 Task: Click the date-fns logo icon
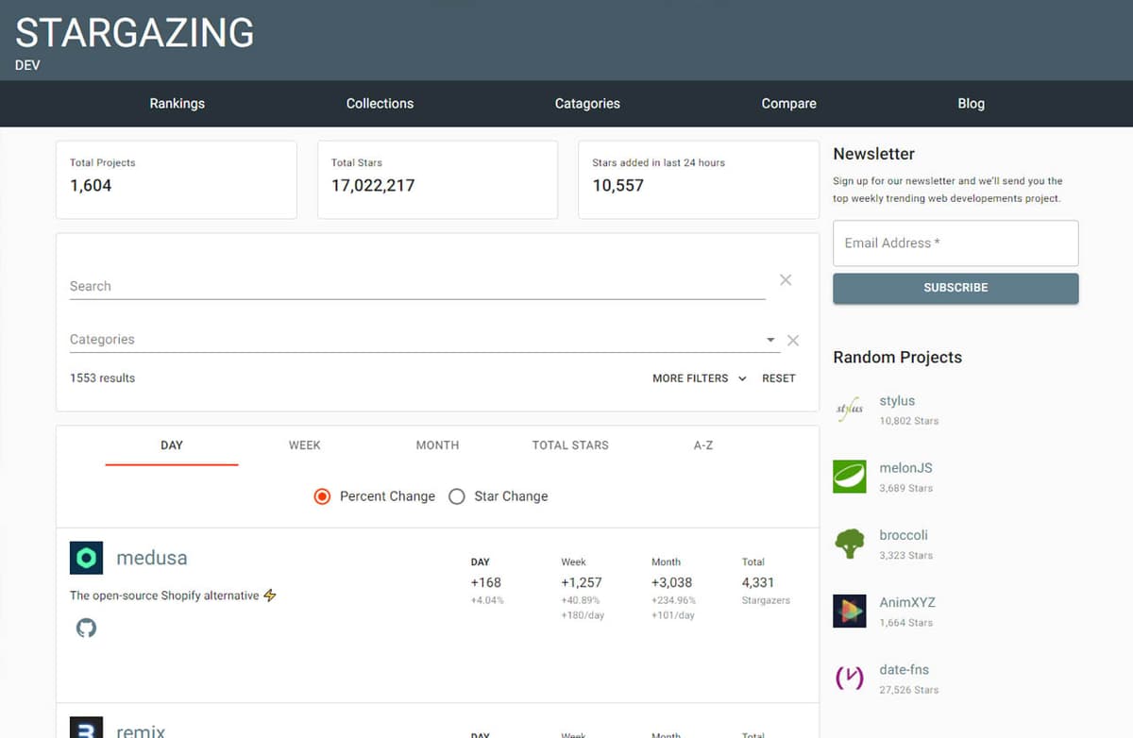pyautogui.click(x=850, y=679)
